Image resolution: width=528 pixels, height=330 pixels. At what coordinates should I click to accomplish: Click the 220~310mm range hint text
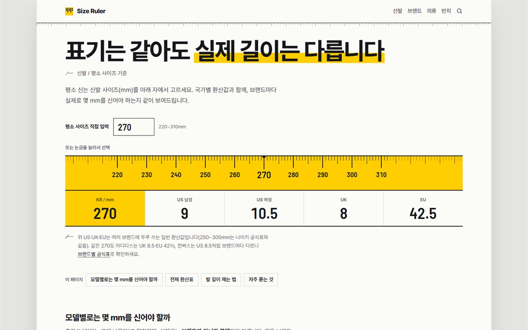(x=172, y=127)
